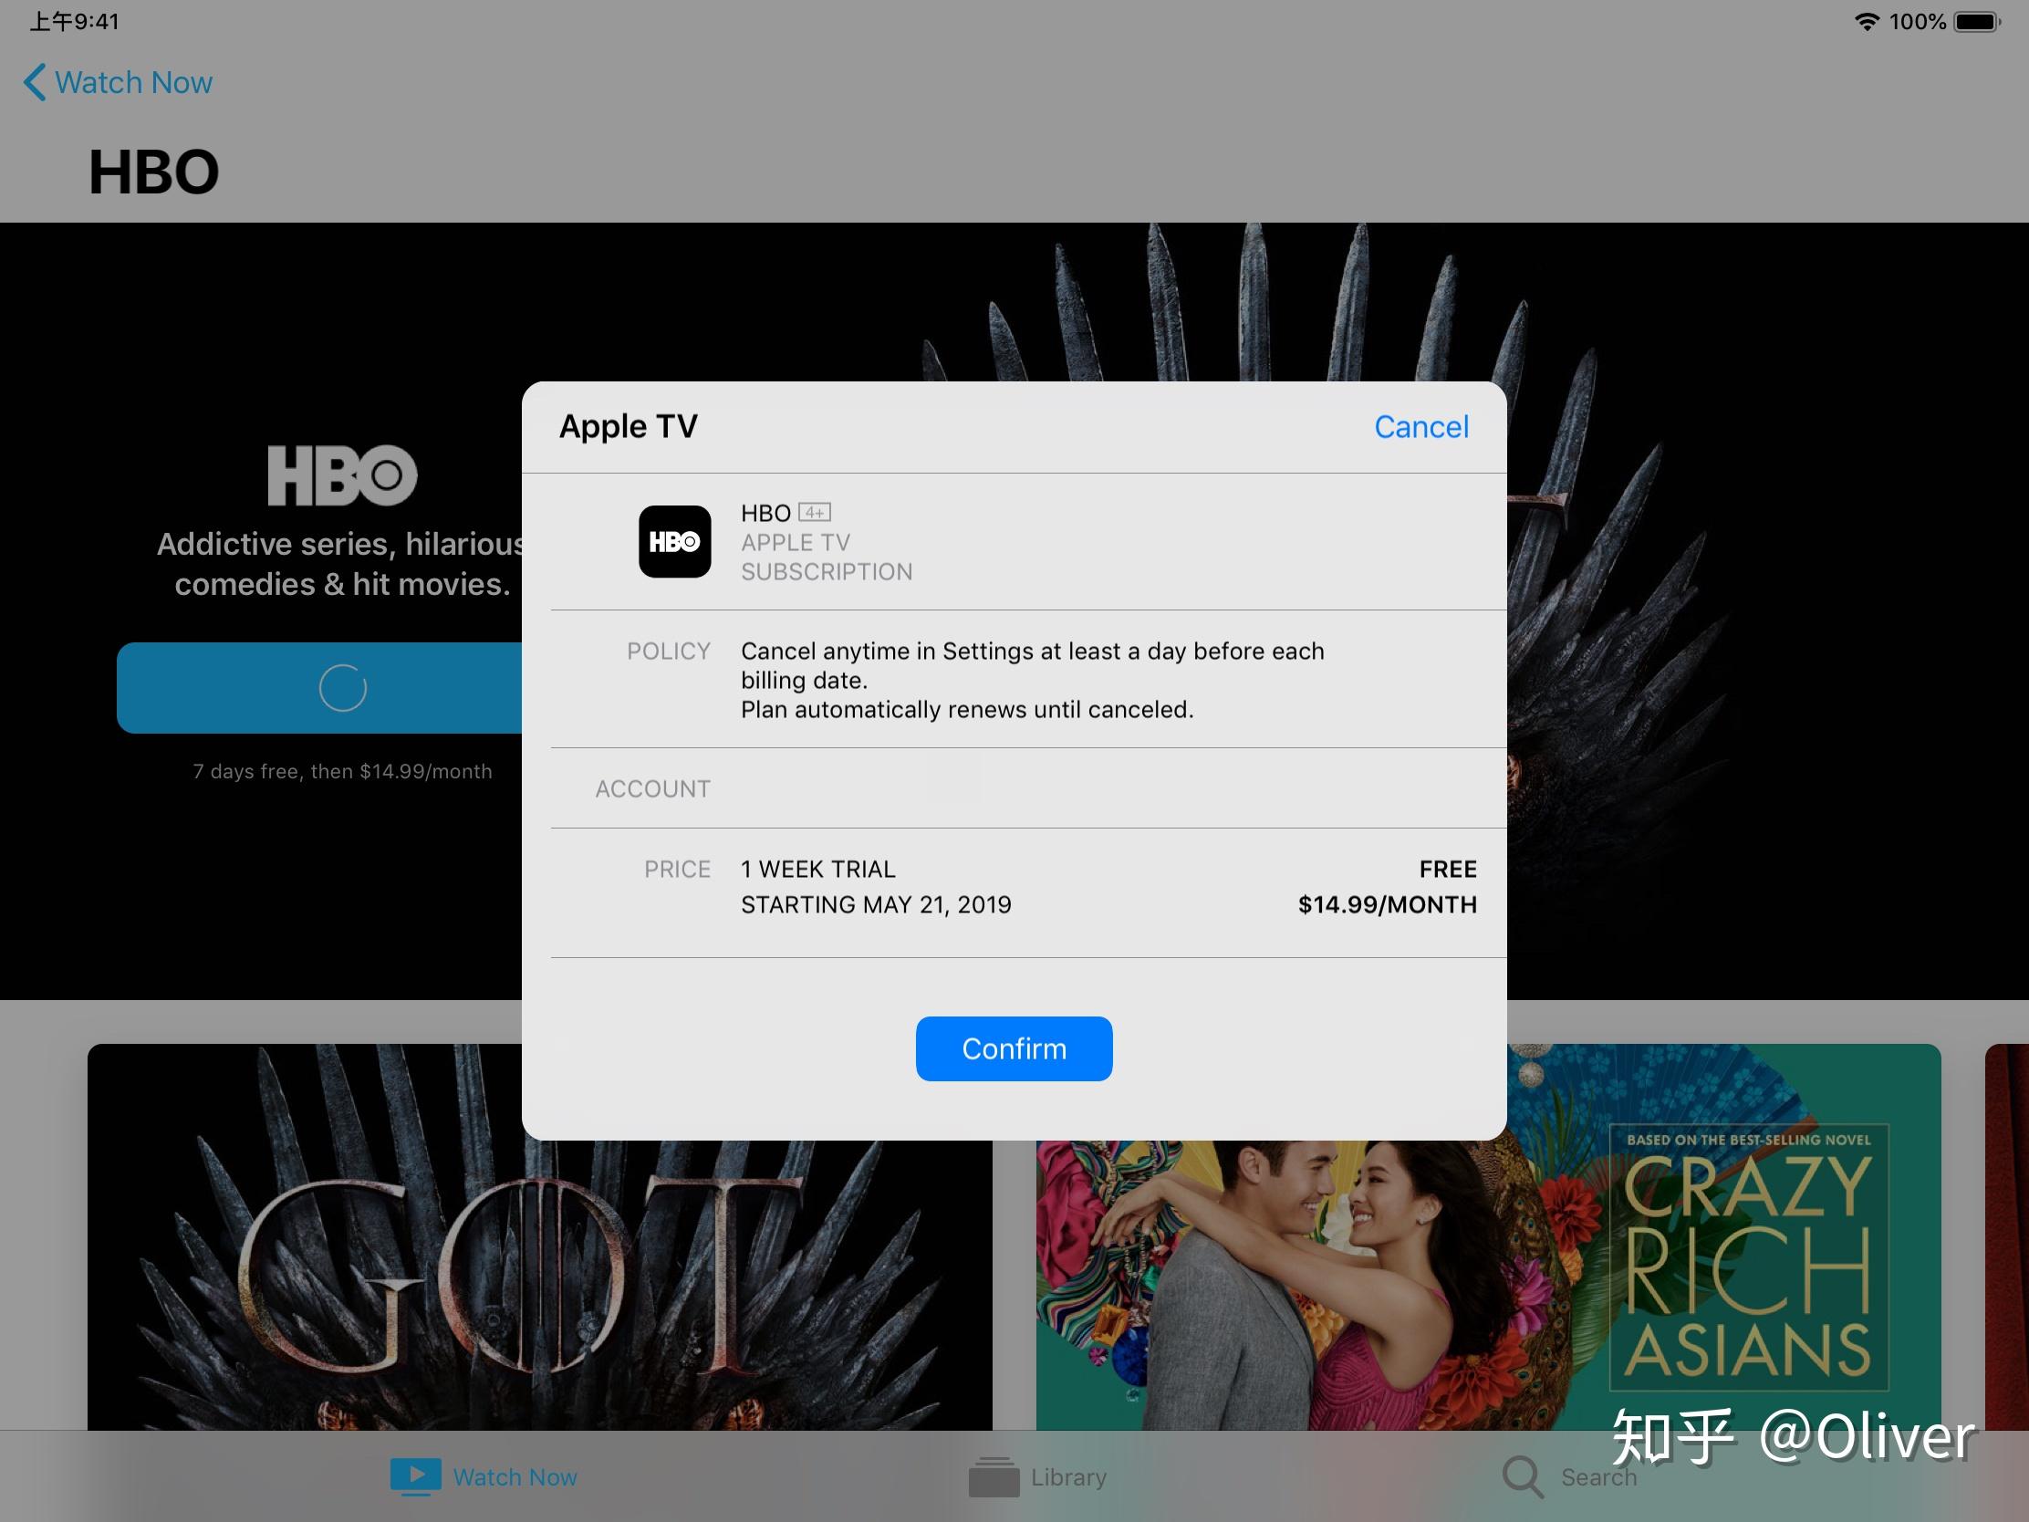Tap the Wi-Fi icon in the status bar

pos(1865,20)
